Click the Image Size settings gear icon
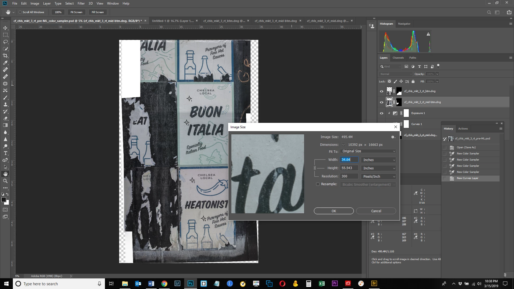This screenshot has width=514, height=289. click(x=393, y=137)
